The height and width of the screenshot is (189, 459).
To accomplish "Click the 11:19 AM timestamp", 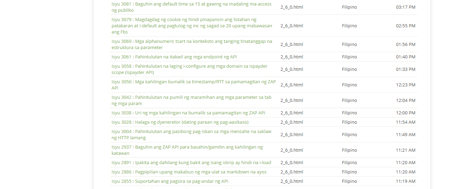I will 406,181.
